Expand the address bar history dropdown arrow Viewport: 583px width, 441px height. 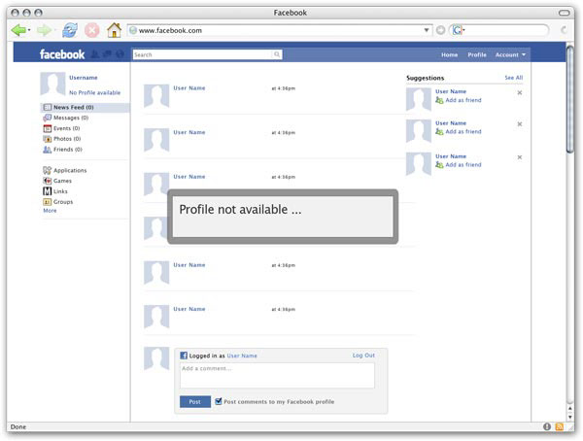pos(427,30)
